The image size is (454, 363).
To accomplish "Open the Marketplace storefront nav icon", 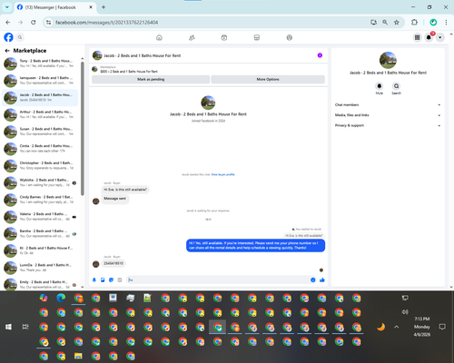I will 257,37.
